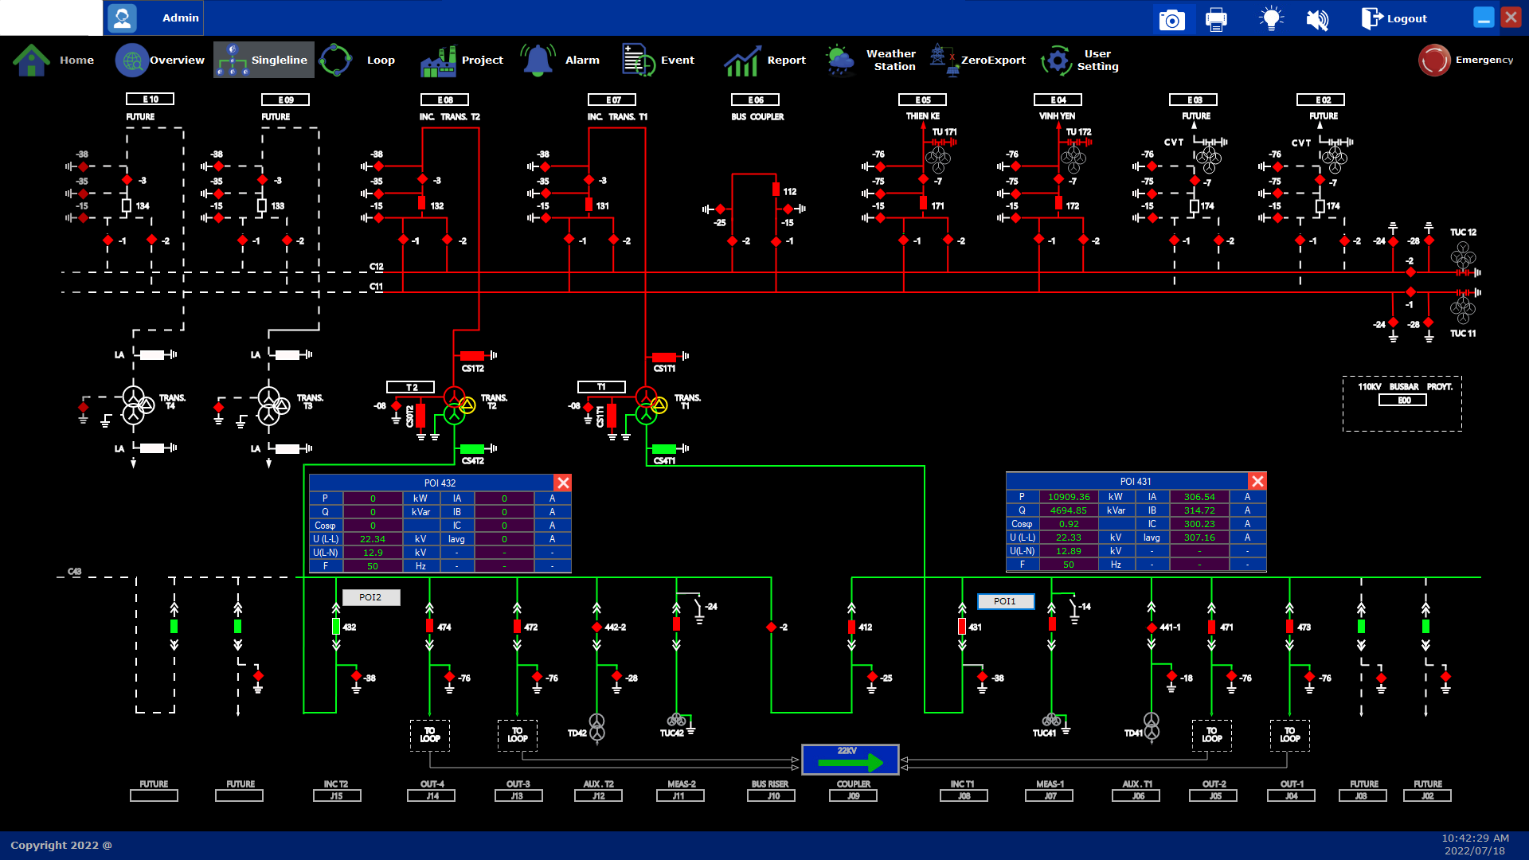Click the POI2 label button
The height and width of the screenshot is (860, 1529).
pos(370,597)
